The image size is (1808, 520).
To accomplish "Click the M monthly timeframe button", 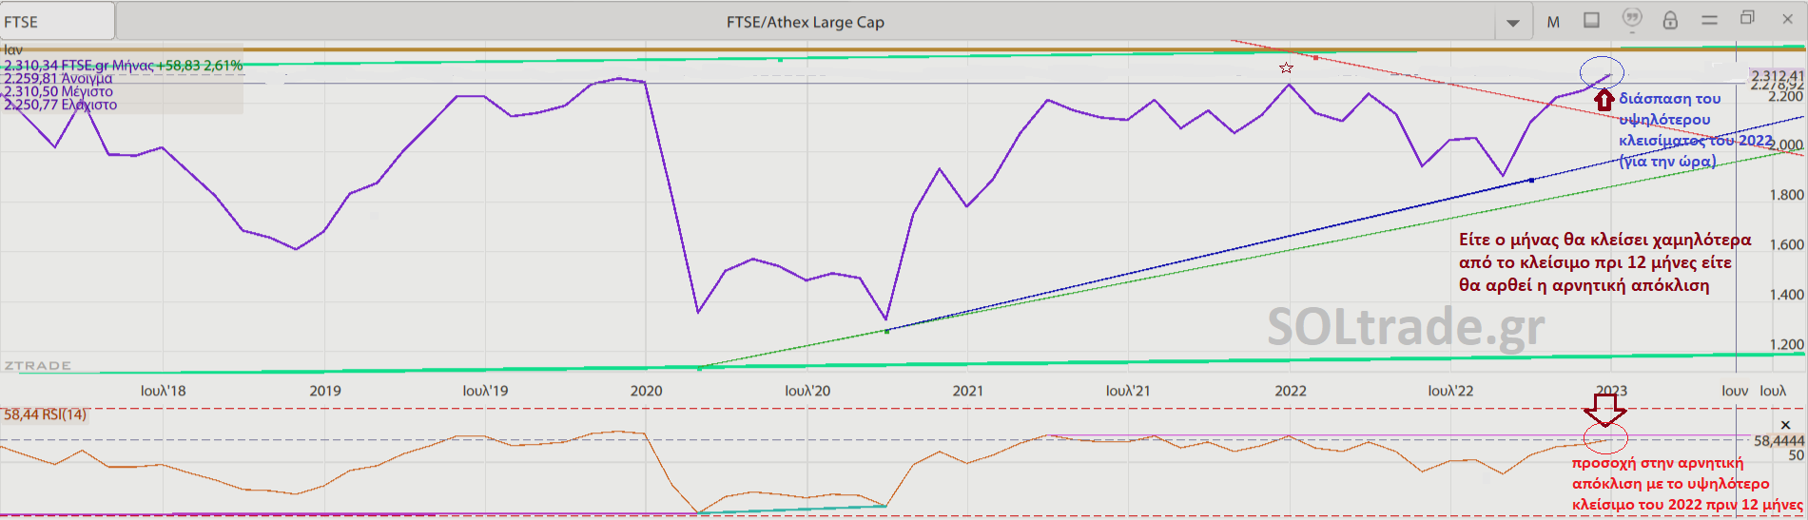I will [x=1553, y=22].
